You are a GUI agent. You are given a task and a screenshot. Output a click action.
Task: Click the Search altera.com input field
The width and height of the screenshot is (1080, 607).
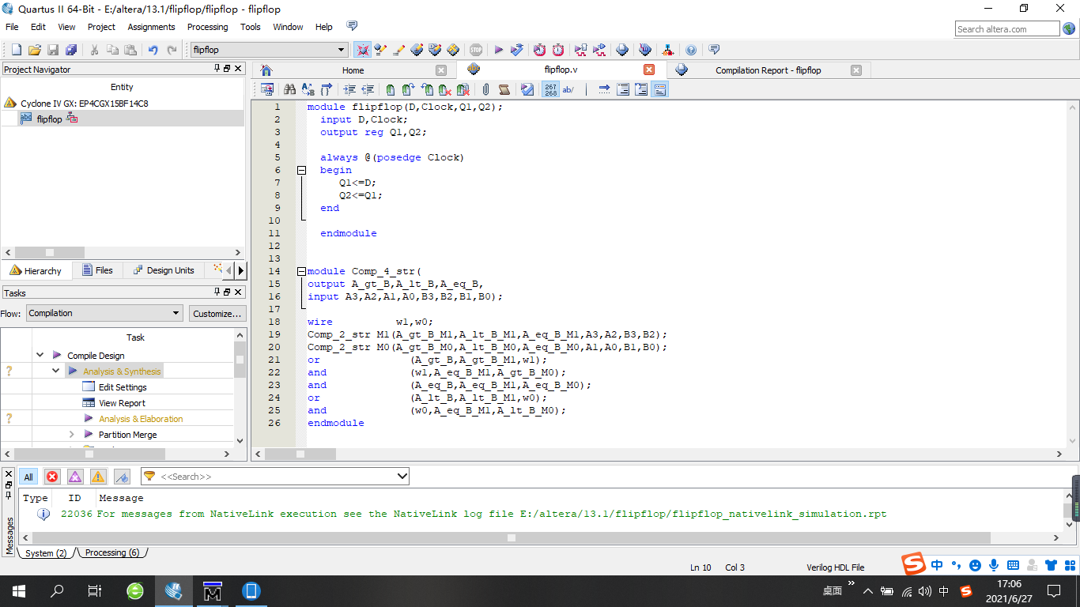pos(1007,29)
